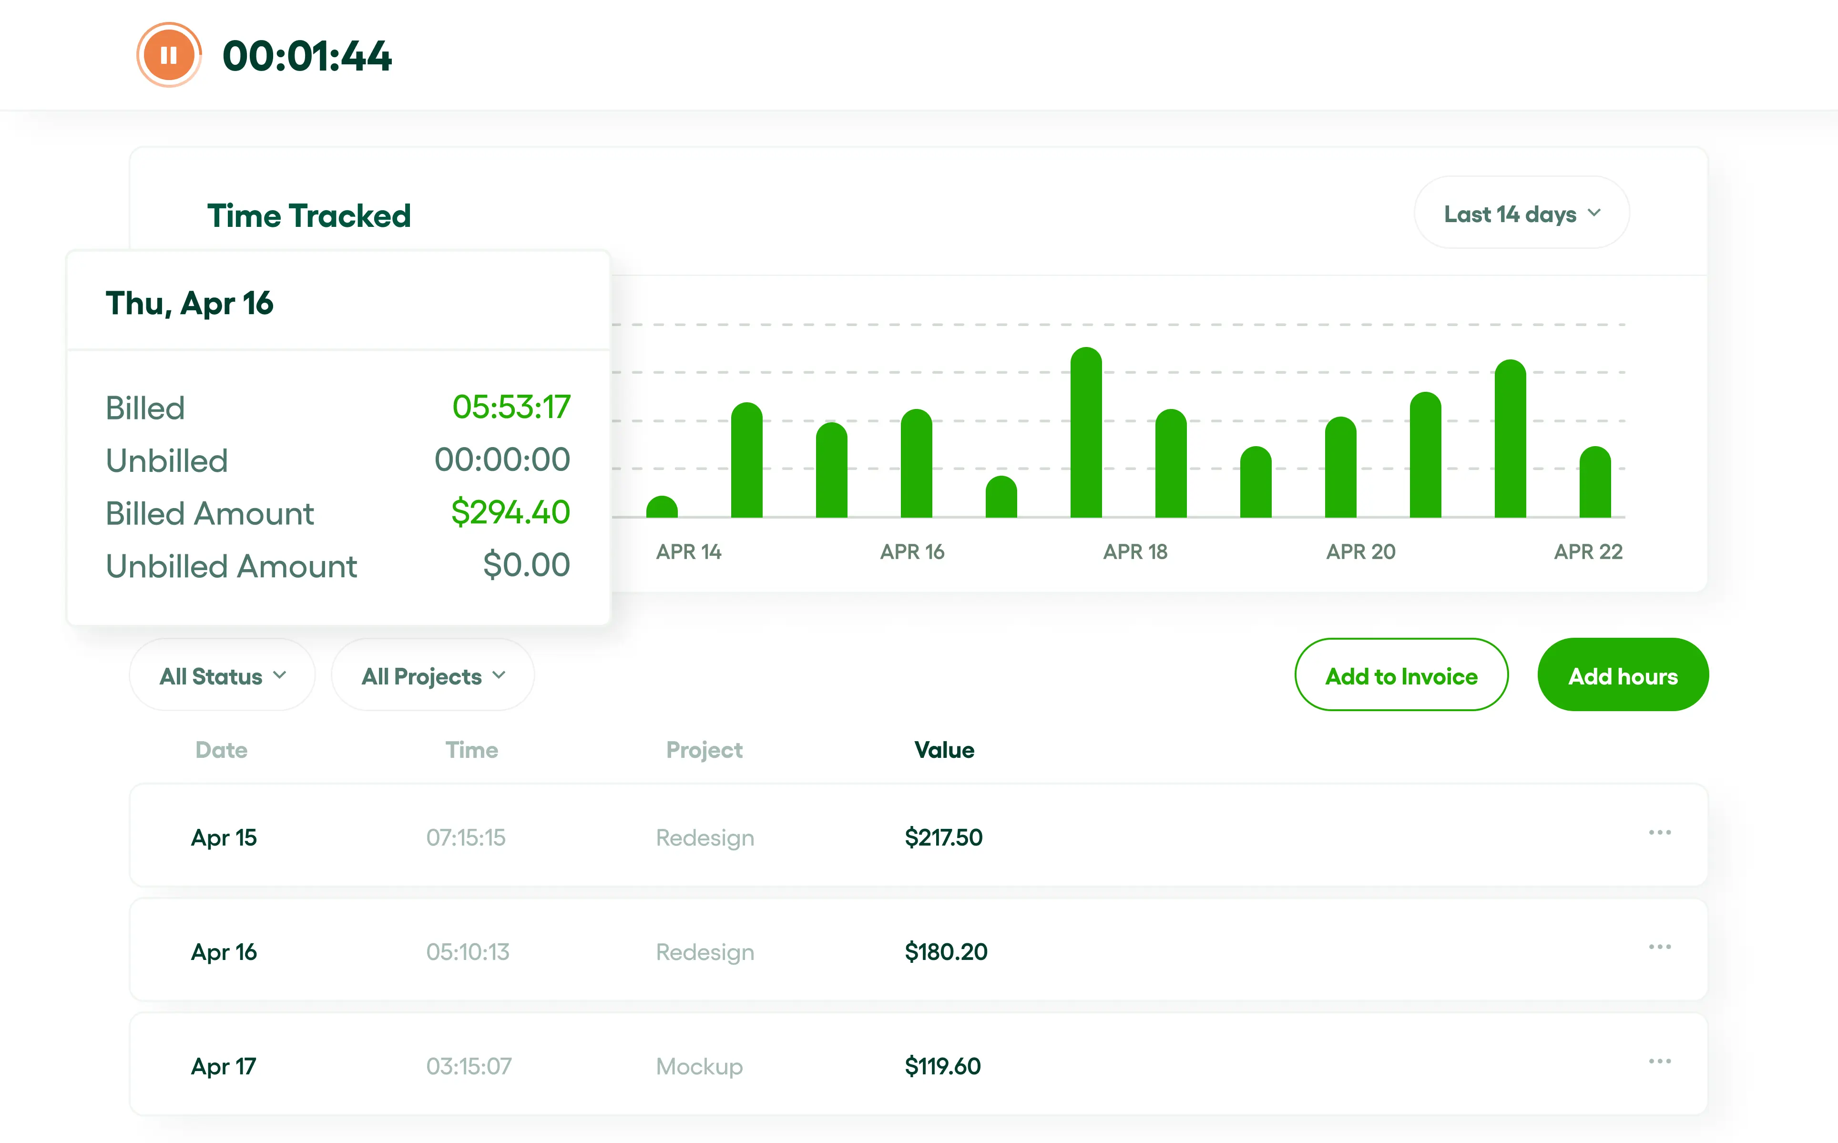1838x1143 pixels.
Task: Click the running timer display 00:01:44
Action: 307,57
